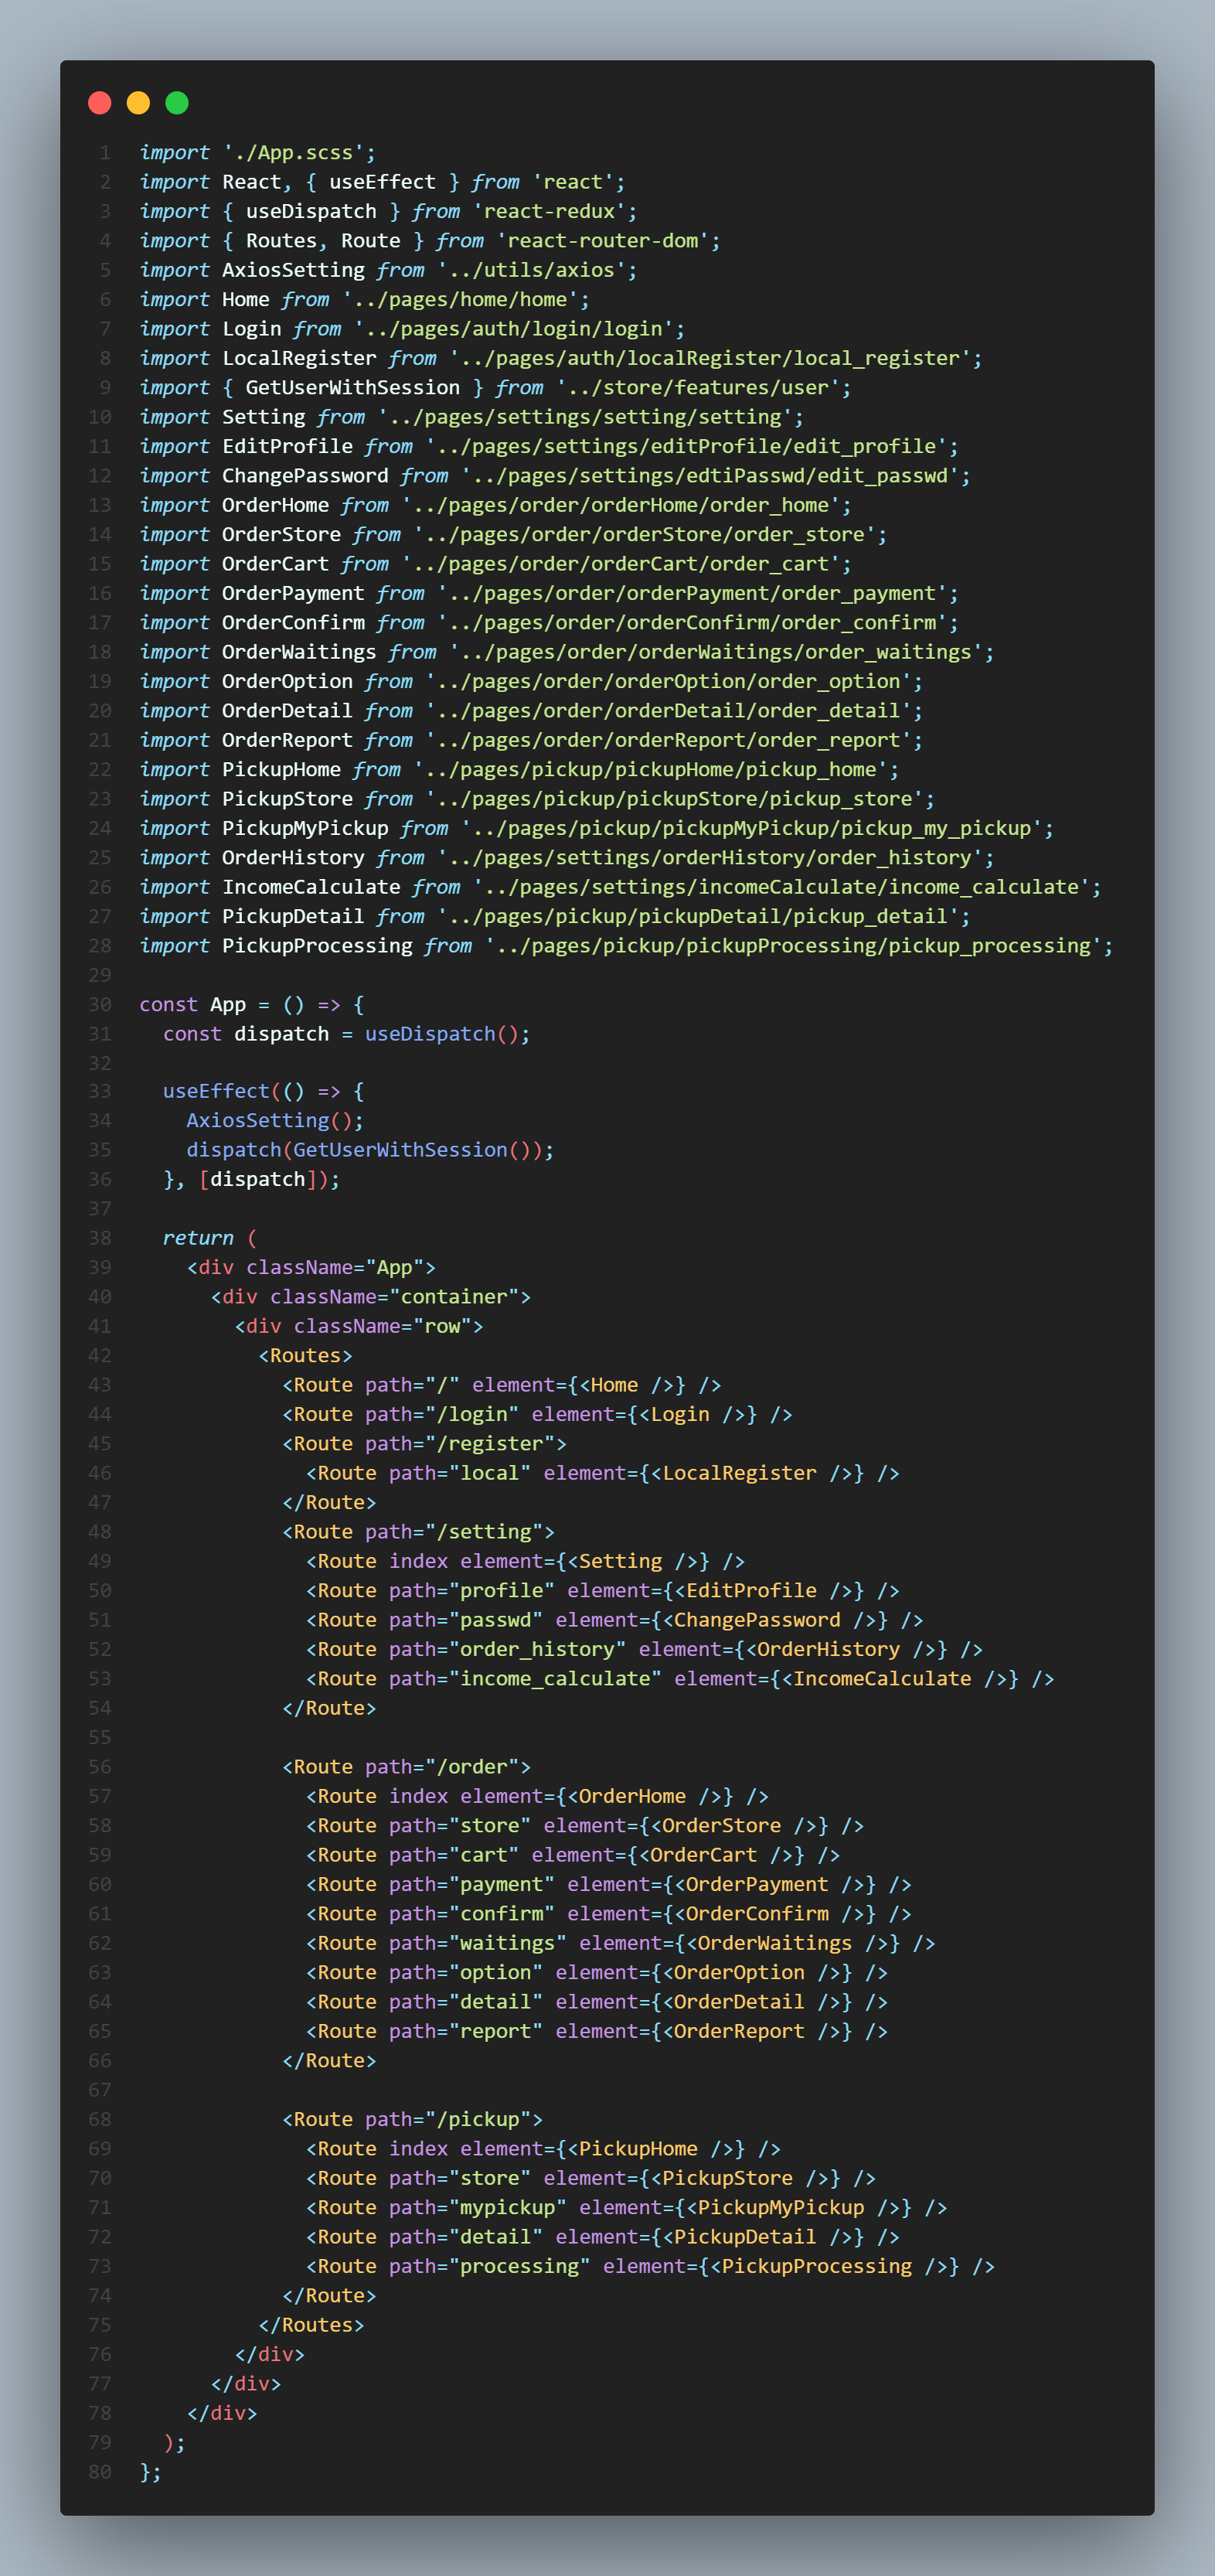Screen dimensions: 1215x2576
Task: Click Route path "waitings" line
Action: pyautogui.click(x=621, y=1944)
